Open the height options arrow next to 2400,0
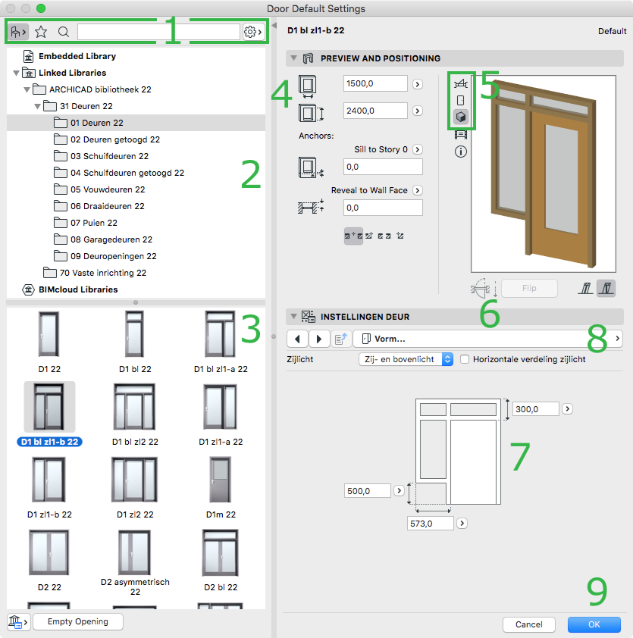This screenshot has width=633, height=638. 418,111
